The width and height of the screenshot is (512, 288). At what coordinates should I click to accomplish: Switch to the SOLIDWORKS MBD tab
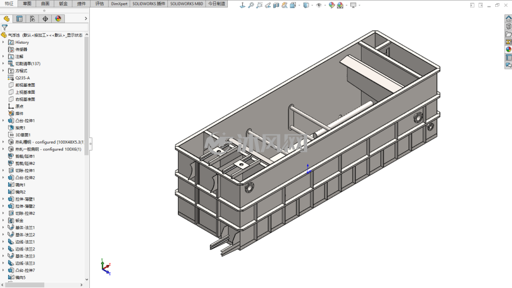(187, 4)
